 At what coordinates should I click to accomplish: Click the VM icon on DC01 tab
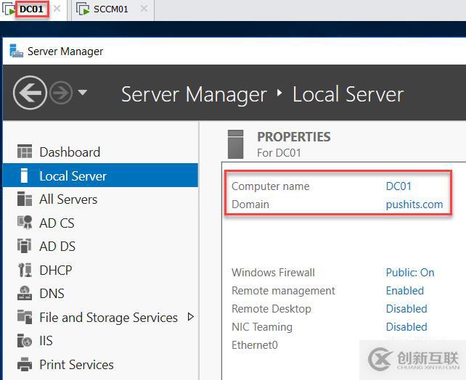9,9
